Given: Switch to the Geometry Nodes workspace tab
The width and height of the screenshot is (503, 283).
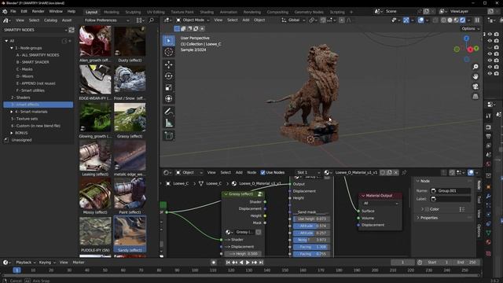Looking at the screenshot, I should 309,12.
